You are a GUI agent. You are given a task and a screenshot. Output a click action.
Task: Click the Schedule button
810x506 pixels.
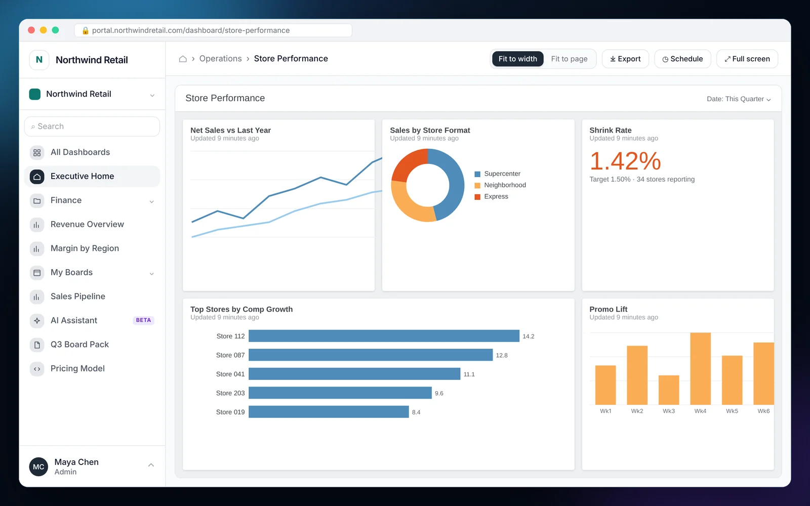click(682, 59)
